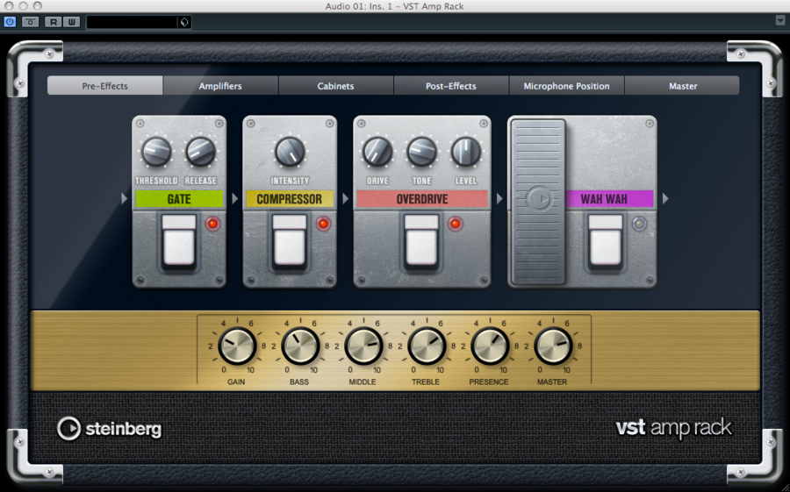Image resolution: width=790 pixels, height=492 pixels.
Task: Click the Overdrive Tone knob
Action: point(421,152)
